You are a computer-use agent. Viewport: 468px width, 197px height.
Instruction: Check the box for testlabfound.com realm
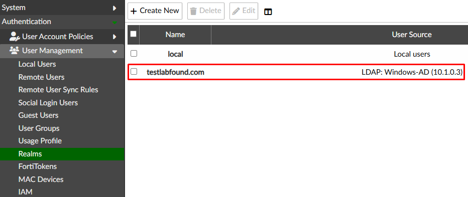point(134,72)
